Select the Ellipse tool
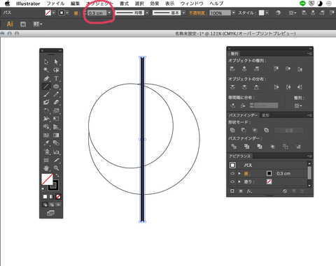Screen dimensions: 336x266 pyautogui.click(x=56, y=87)
